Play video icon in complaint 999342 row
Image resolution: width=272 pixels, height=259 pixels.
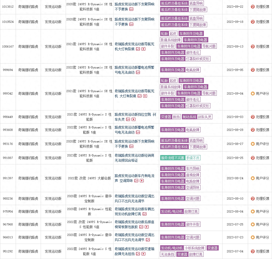pos(145,96)
